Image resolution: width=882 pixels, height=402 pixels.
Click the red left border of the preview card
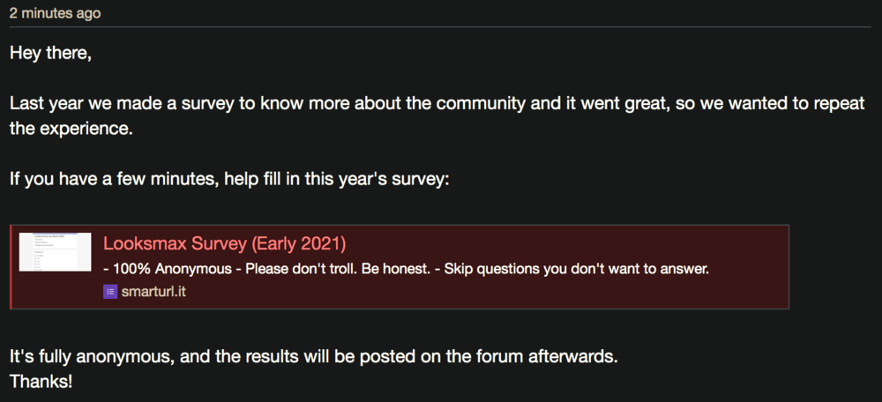pyautogui.click(x=11, y=266)
